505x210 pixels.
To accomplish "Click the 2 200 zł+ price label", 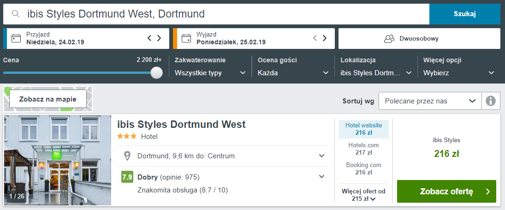I will click(149, 60).
